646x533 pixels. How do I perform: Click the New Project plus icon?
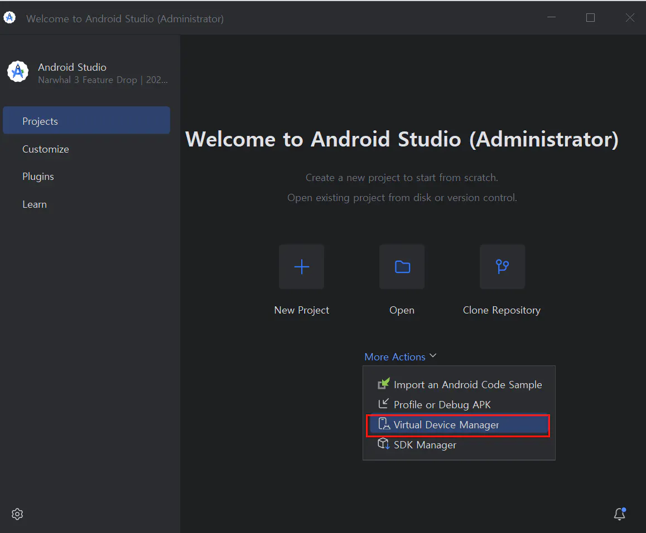tap(302, 266)
